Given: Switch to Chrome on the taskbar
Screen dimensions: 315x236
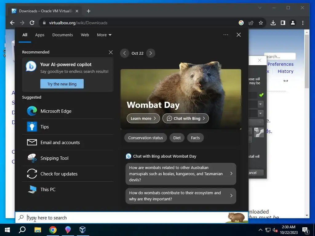Looking at the screenshot, I should coord(53,230).
